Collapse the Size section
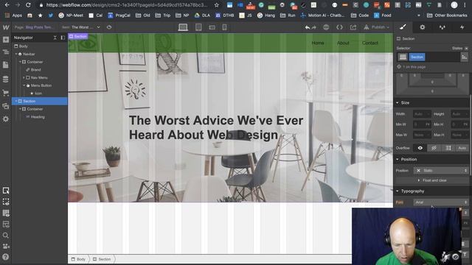Image resolution: width=472 pixels, height=265 pixels. coord(398,103)
